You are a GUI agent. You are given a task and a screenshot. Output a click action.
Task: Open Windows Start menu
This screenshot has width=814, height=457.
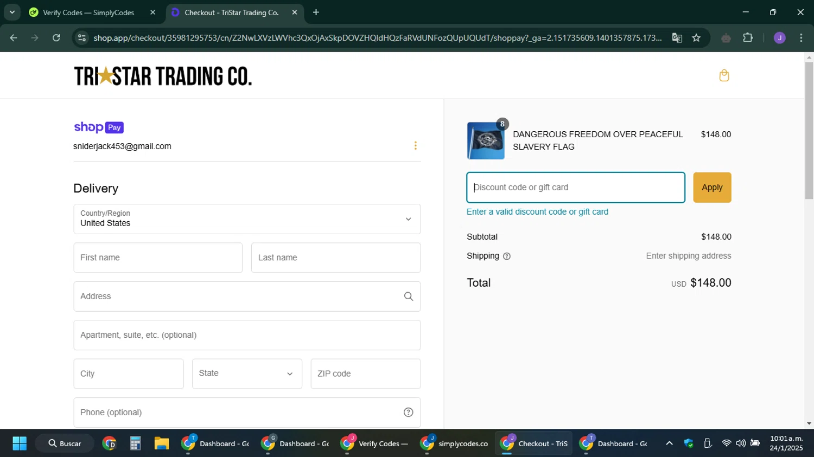pos(20,443)
